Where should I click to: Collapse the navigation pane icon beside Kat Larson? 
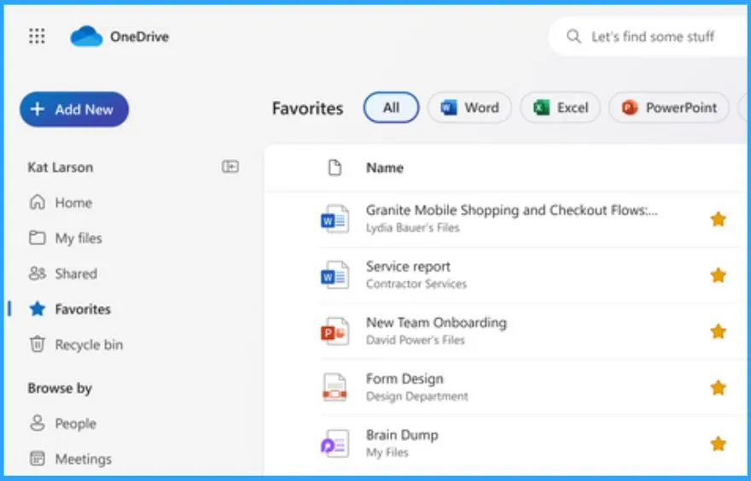click(x=230, y=167)
